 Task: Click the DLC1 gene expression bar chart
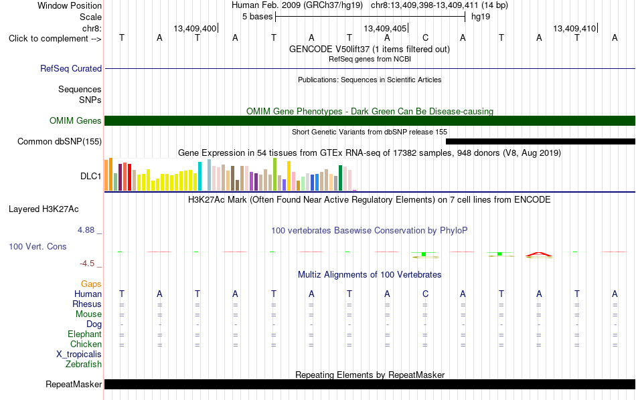230,175
